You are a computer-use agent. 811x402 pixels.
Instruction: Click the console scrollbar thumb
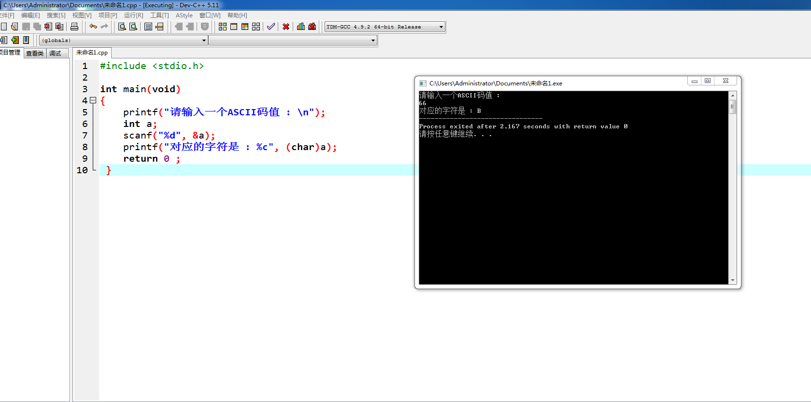coord(733,107)
